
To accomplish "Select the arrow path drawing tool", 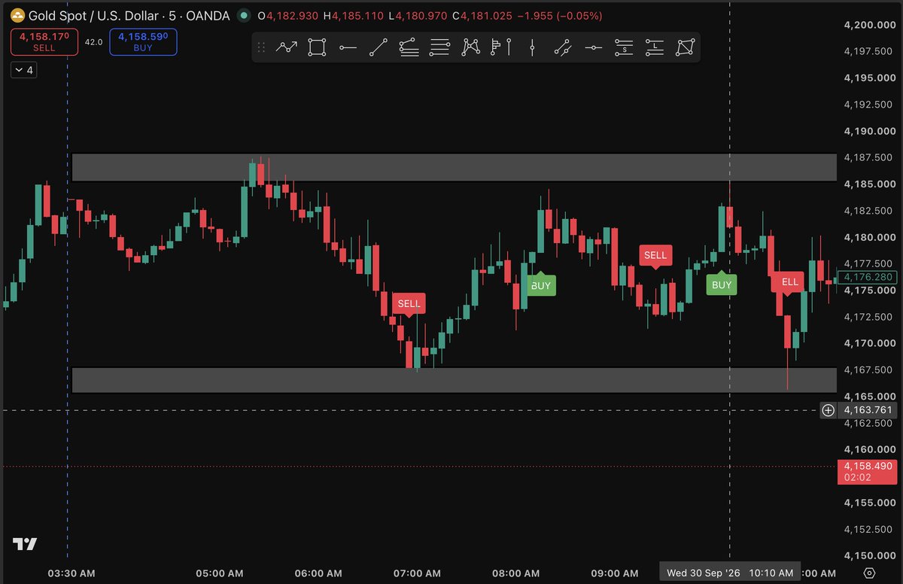I will pos(287,47).
